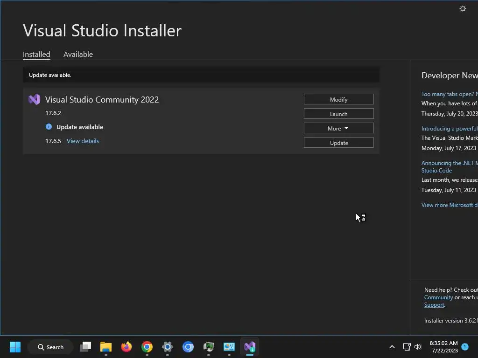This screenshot has width=478, height=358.
Task: Click 'Monday, July 17, 2023' date text
Action: click(x=449, y=148)
